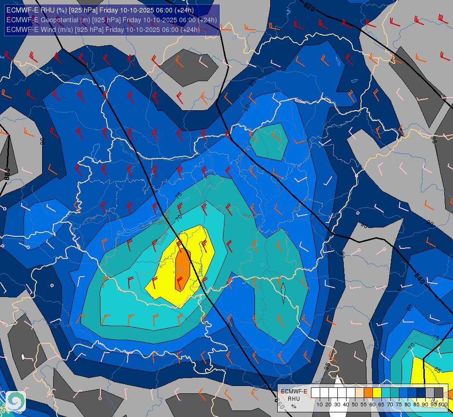Pick the yellow 60-65% legend swatch
Image resolution: width=453 pixels, height=417 pixels.
tap(377, 392)
